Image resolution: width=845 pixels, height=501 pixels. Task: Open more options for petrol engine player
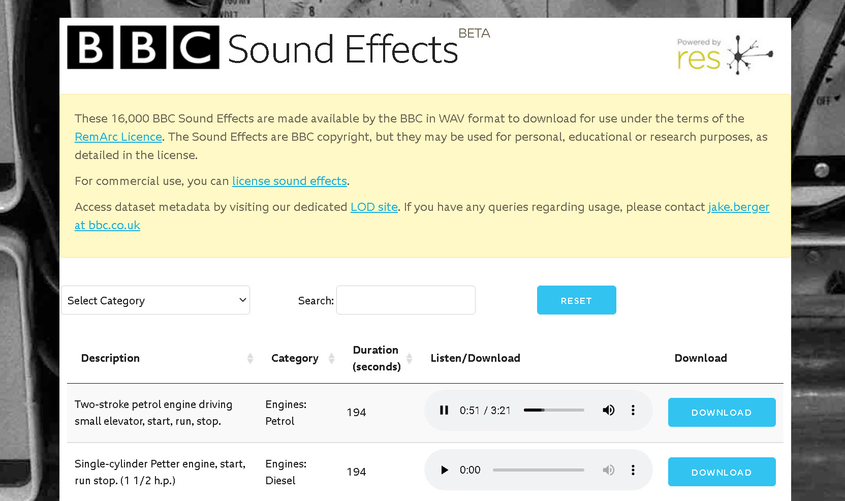[x=633, y=410]
